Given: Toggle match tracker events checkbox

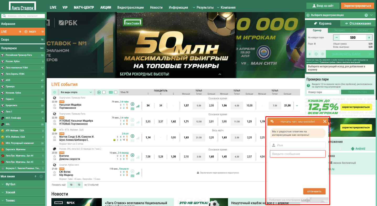Looking at the screenshot, I should (x=116, y=92).
